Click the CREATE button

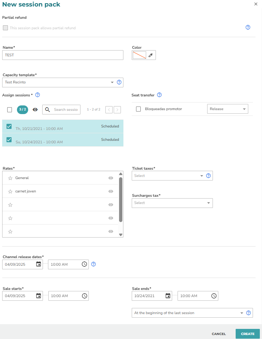click(248, 334)
